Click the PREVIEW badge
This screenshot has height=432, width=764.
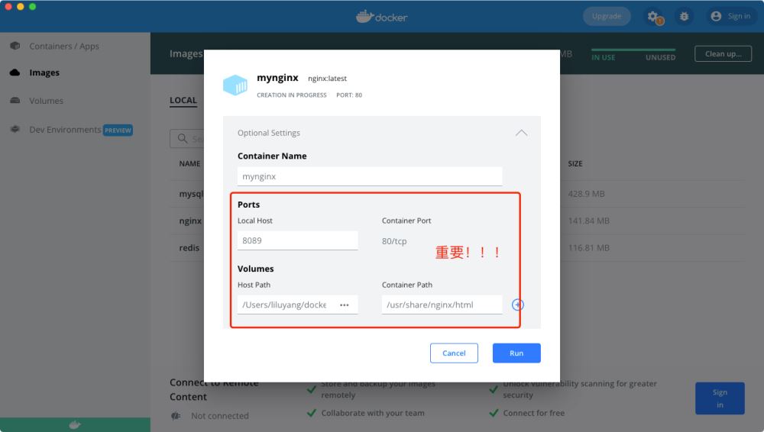tap(118, 130)
